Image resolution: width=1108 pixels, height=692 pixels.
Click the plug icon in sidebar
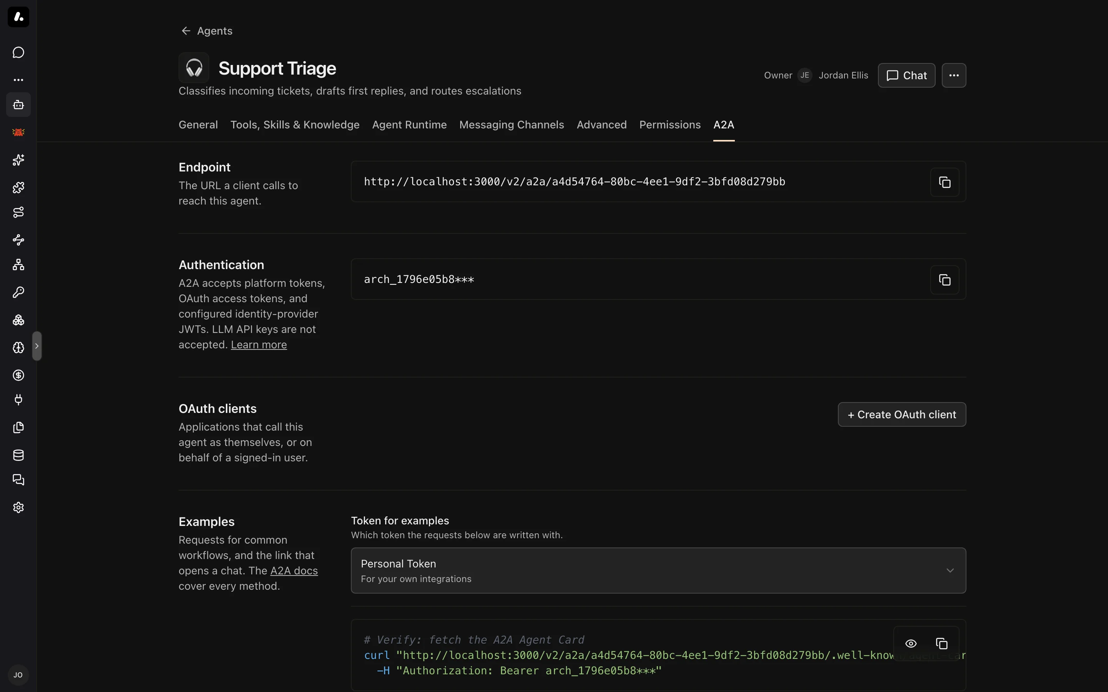tap(18, 400)
